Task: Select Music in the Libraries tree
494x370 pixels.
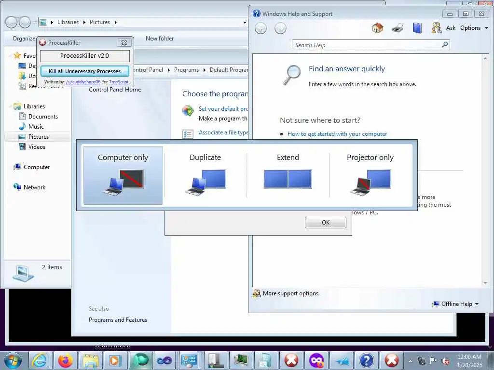Action: click(x=36, y=127)
